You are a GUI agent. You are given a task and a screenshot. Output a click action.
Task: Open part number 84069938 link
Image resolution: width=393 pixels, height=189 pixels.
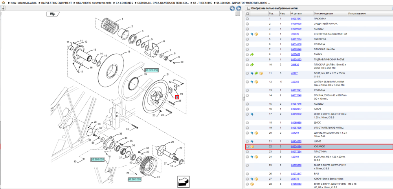click(296, 24)
